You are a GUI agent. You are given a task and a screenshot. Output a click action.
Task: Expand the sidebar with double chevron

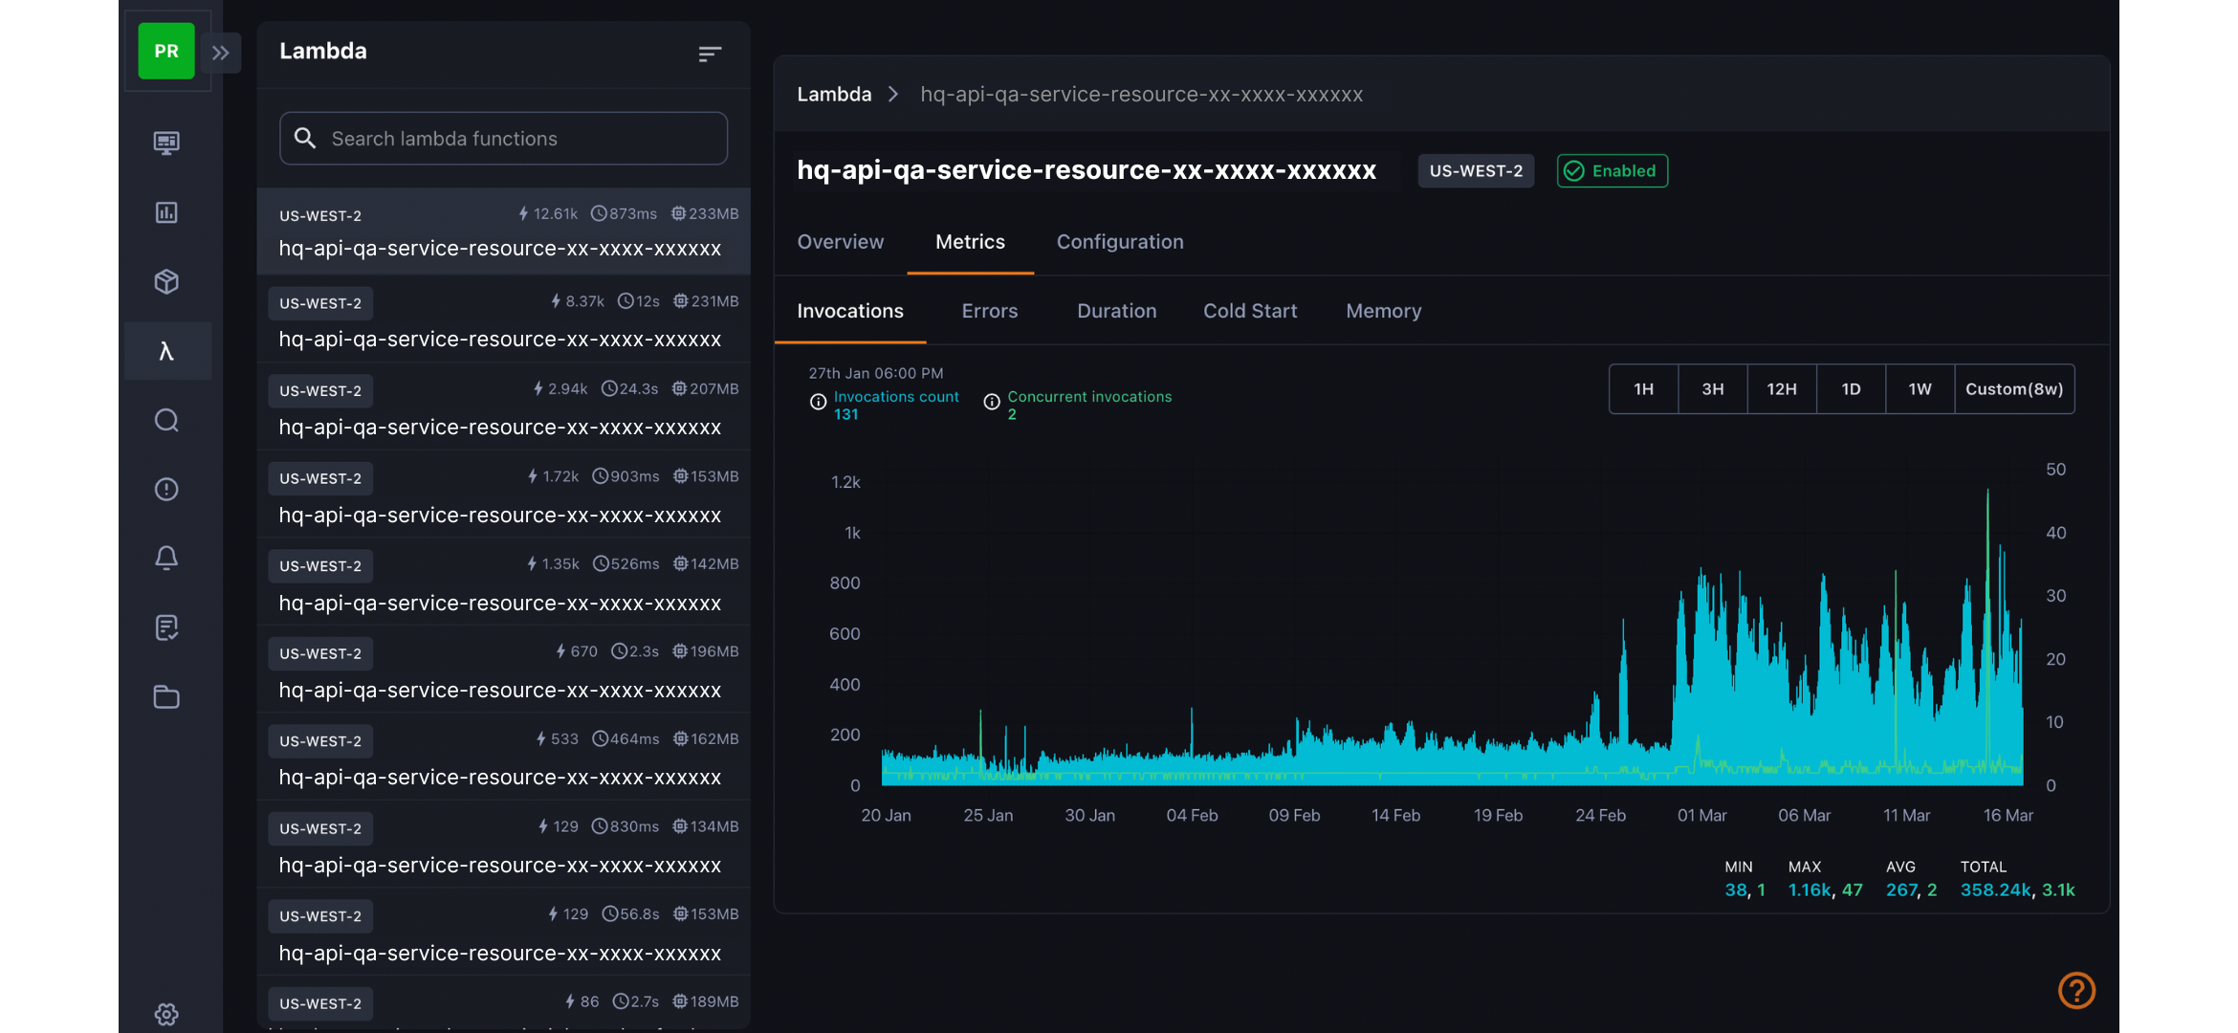(x=221, y=53)
